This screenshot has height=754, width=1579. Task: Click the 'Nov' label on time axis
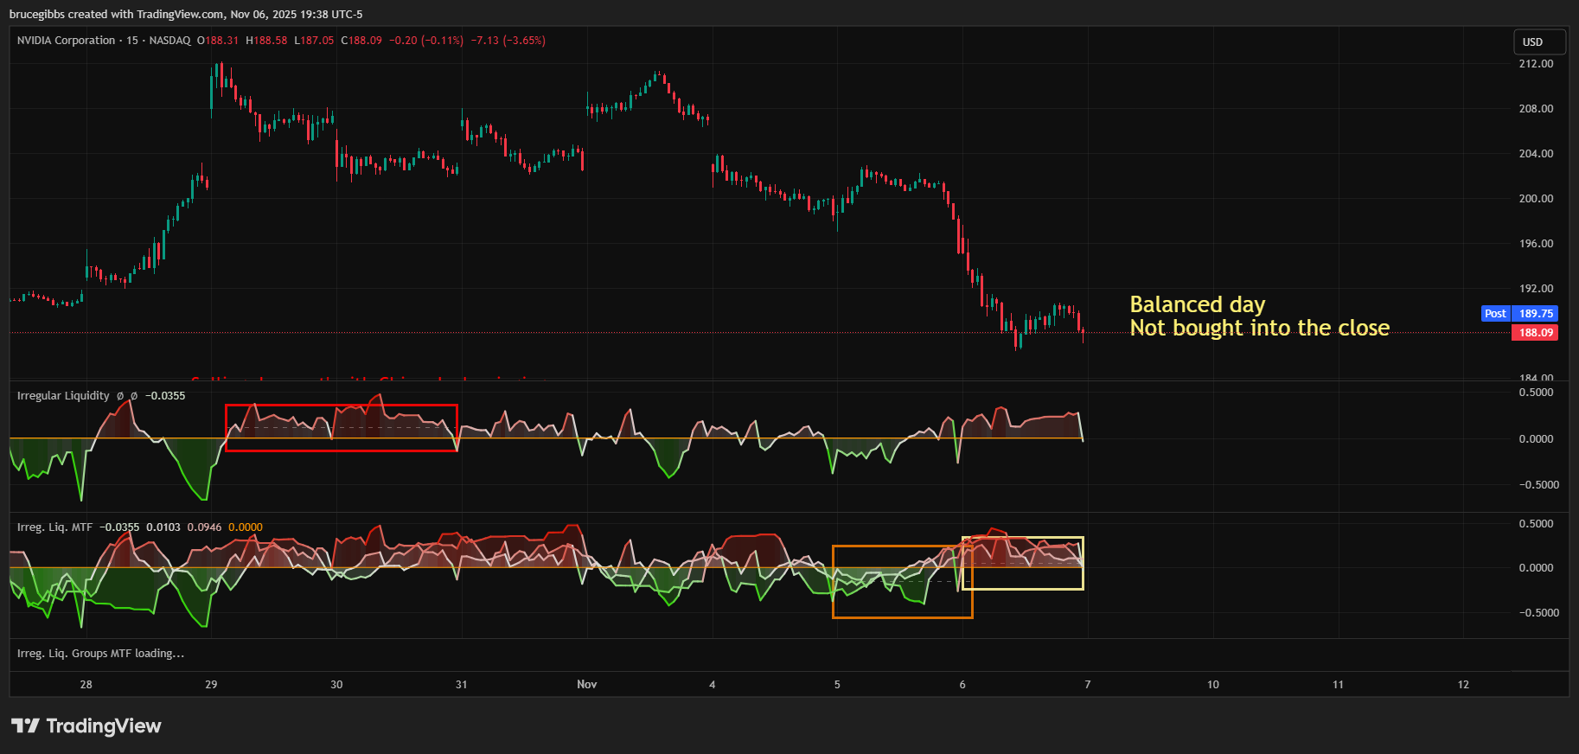click(586, 685)
